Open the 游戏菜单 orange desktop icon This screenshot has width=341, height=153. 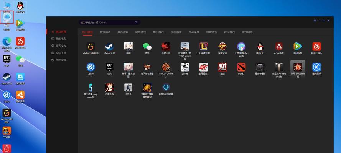[20, 95]
